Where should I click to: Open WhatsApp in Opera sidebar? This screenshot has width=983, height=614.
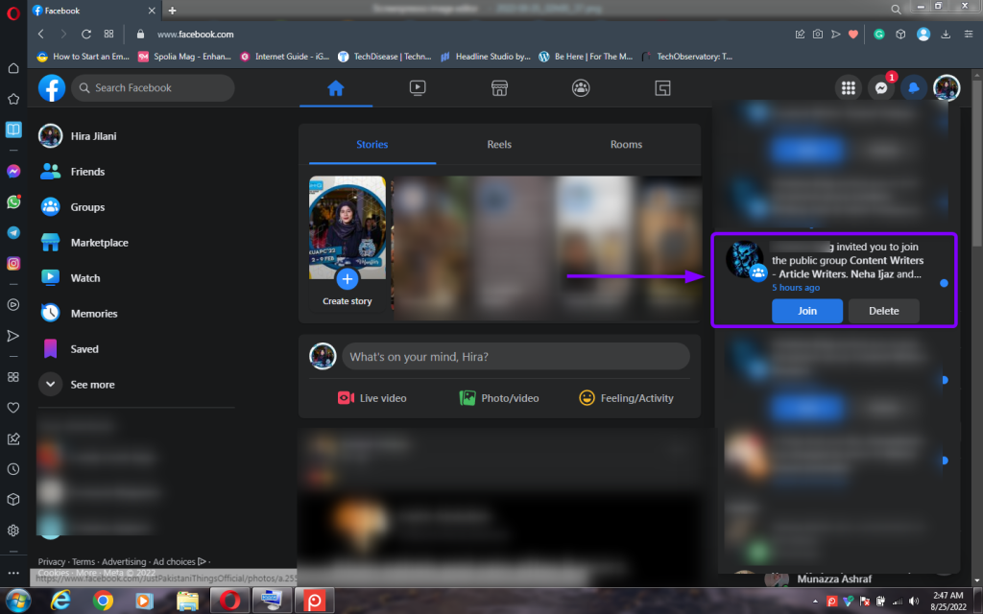tap(13, 201)
